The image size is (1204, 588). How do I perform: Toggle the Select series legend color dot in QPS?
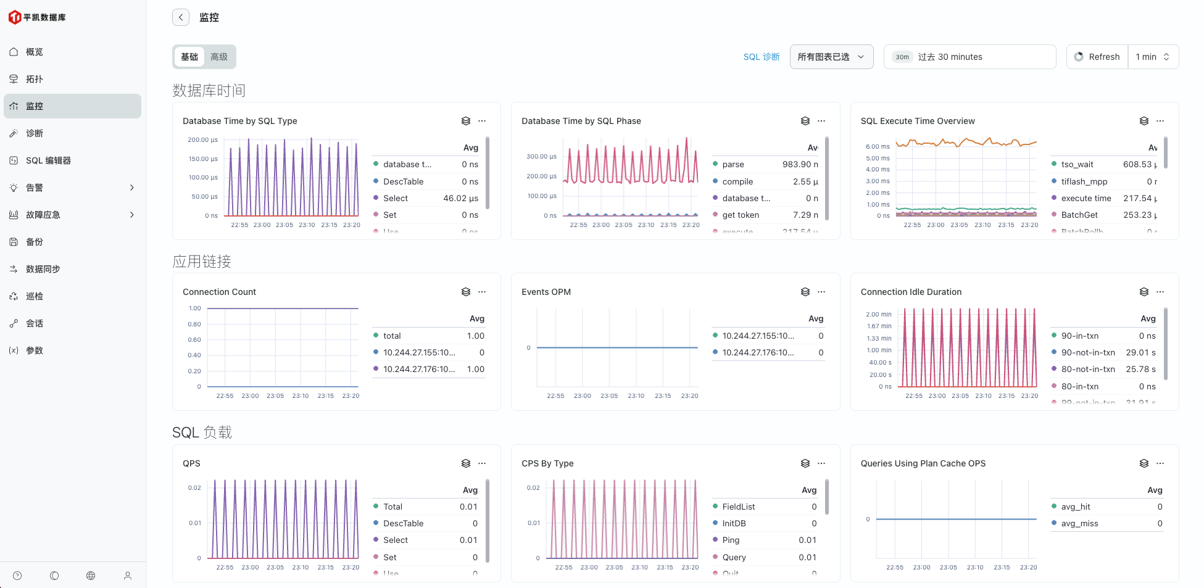(376, 540)
